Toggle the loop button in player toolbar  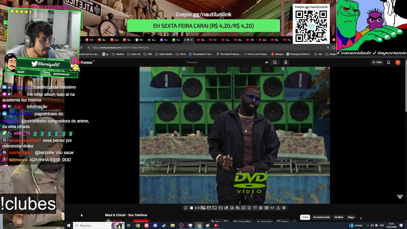[185, 208]
